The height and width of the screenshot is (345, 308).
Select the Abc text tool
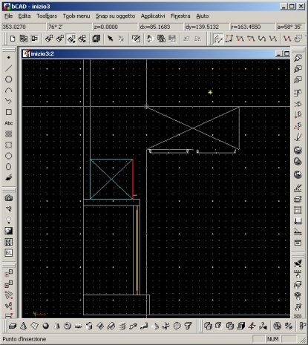9,123
